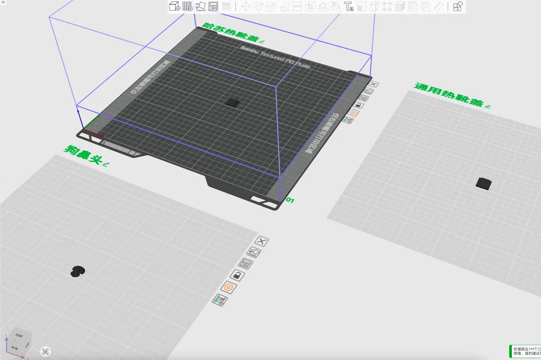Open 狗鼻头 plate orange settings icon

point(228,287)
